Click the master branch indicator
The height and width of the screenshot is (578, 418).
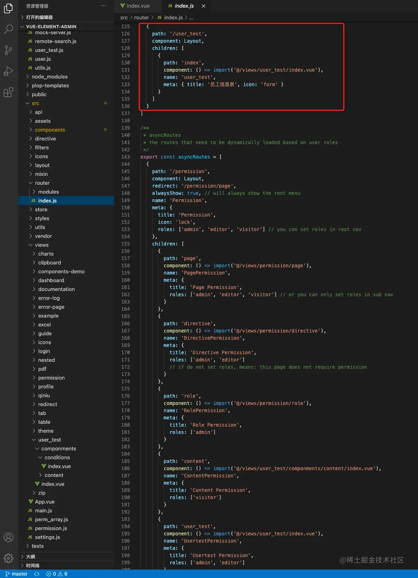(16, 574)
